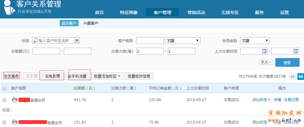
Task: Click the magnifier icon in tag search field
Action: coord(36,41)
